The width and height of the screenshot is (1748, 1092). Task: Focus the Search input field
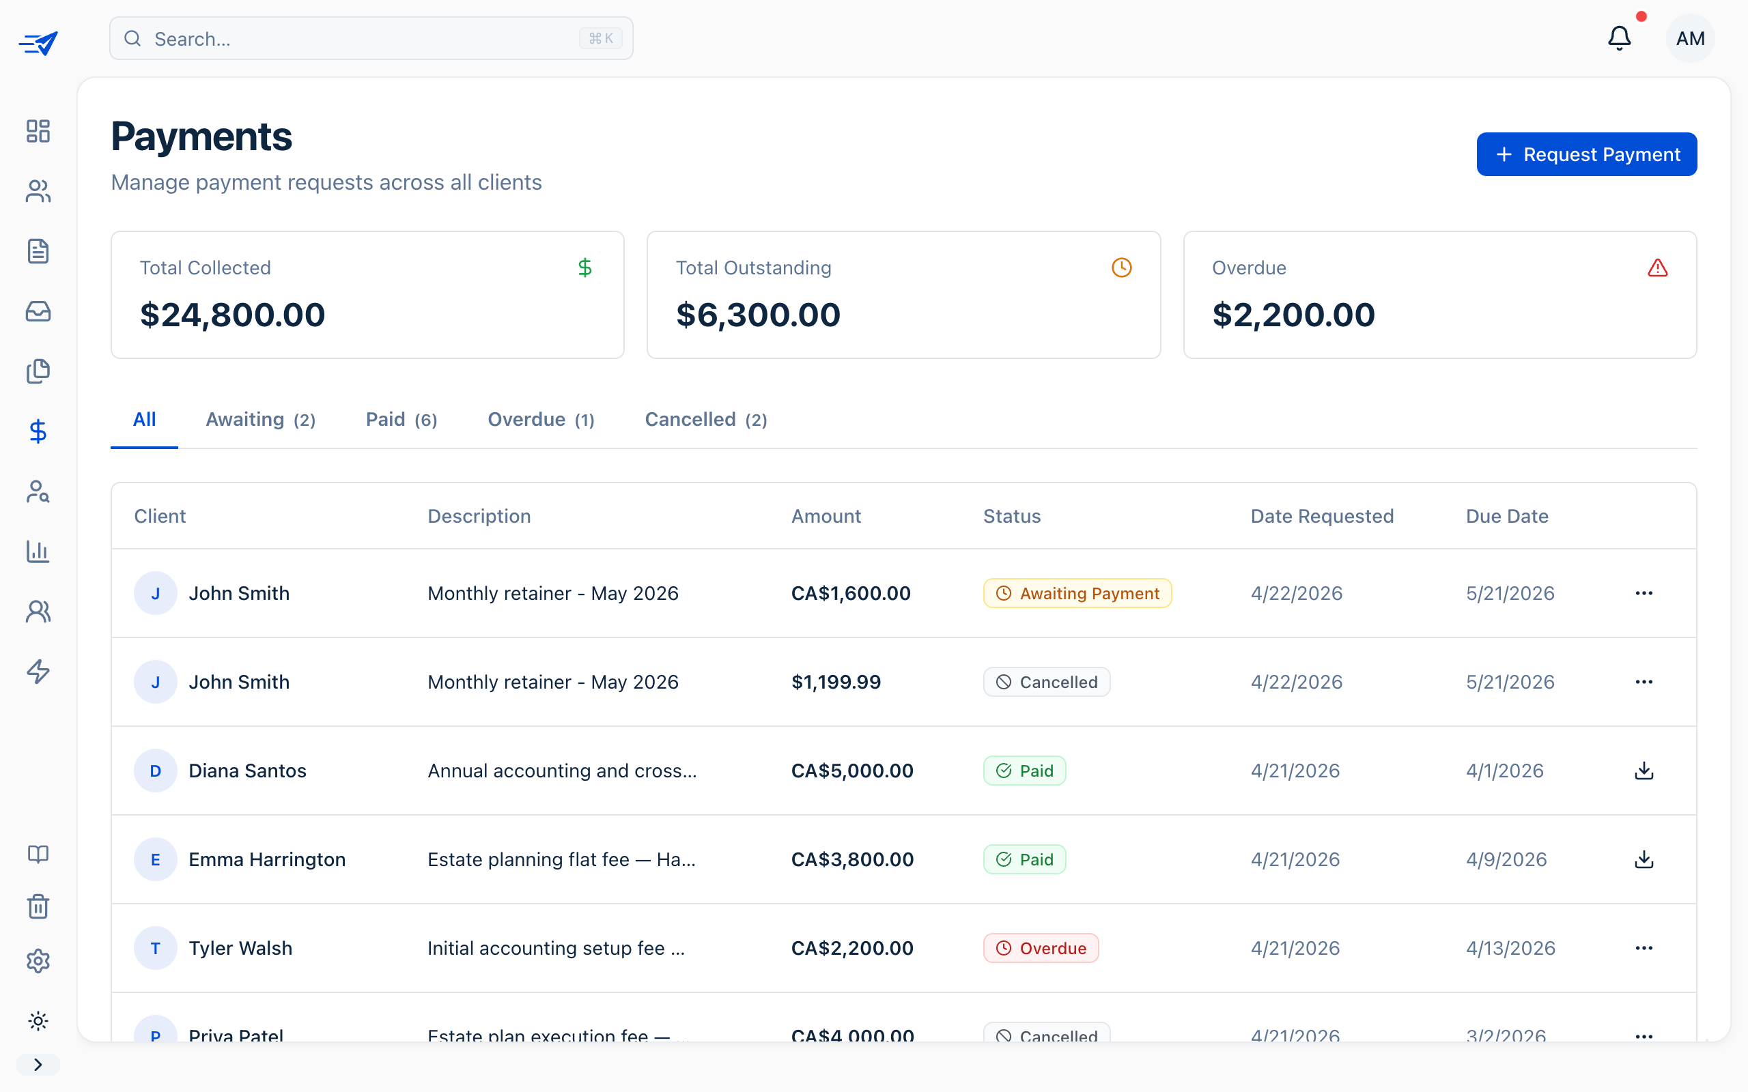tap(361, 38)
